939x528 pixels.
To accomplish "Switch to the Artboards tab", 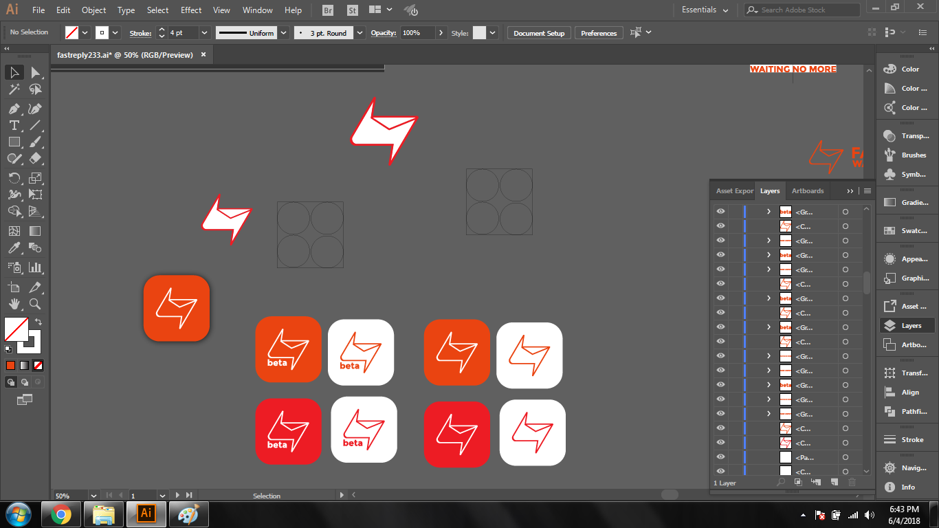I will (x=808, y=190).
